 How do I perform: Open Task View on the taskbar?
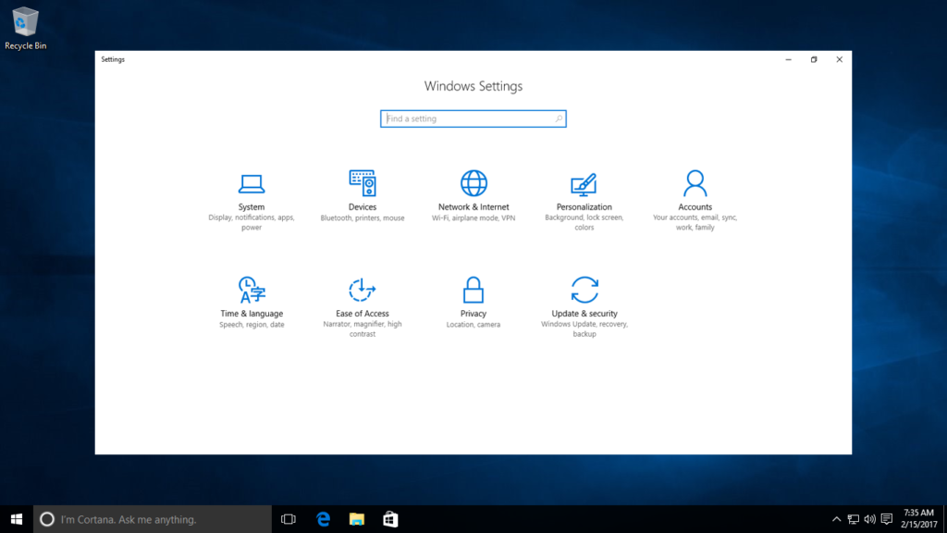click(x=288, y=519)
